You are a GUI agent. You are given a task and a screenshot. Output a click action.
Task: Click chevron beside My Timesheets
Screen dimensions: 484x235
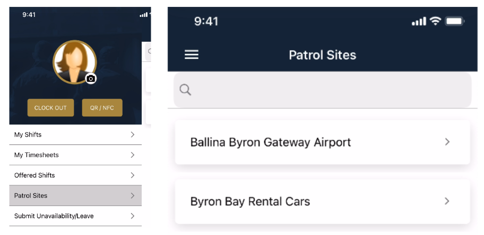[133, 155]
